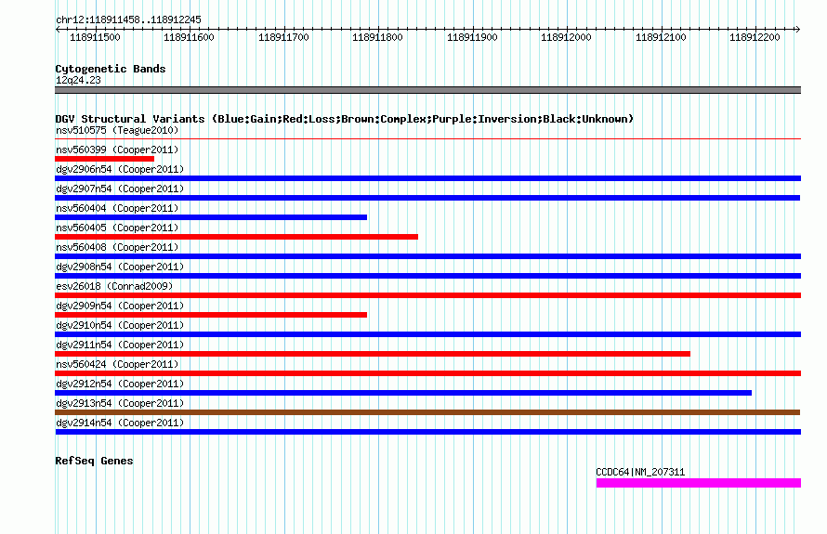Click the 118912000 ruler position
Image resolution: width=827 pixels, height=534 pixels.
click(566, 37)
